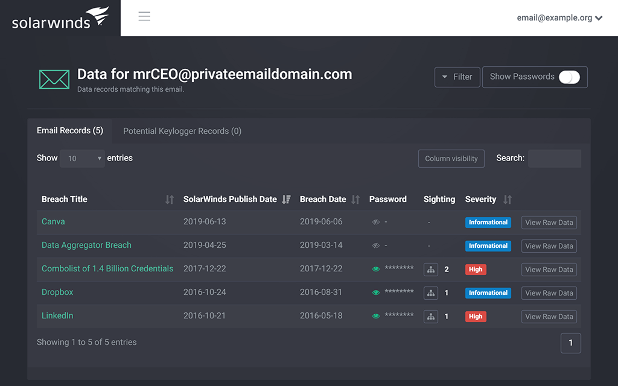
Task: Click Informational badge in Dropbox row
Action: click(x=488, y=293)
